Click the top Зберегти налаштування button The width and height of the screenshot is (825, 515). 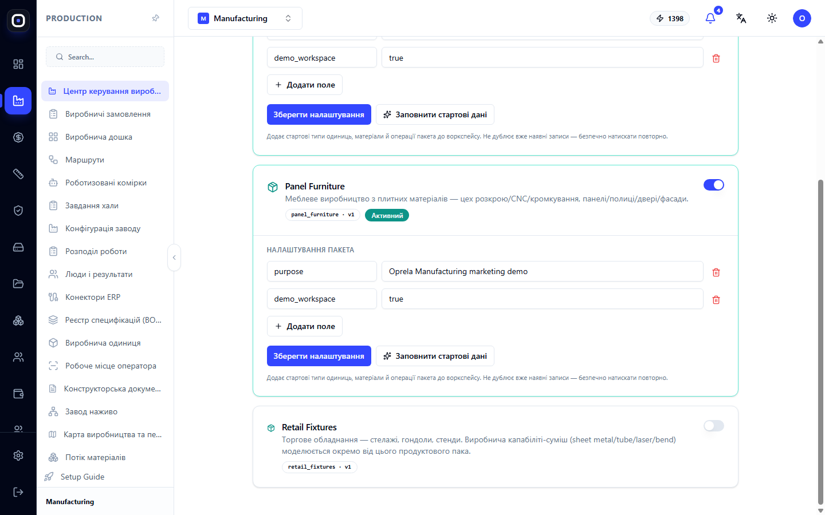point(319,114)
